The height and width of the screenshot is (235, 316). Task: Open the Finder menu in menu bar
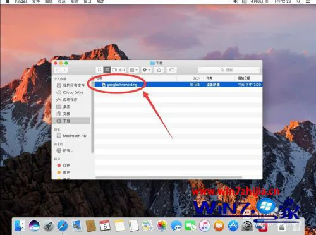(x=21, y=1)
